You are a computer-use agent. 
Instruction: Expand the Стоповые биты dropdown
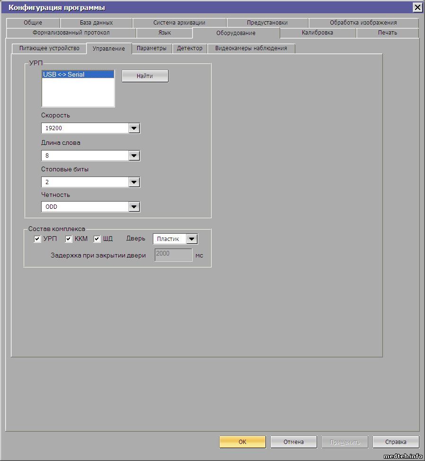tap(134, 182)
